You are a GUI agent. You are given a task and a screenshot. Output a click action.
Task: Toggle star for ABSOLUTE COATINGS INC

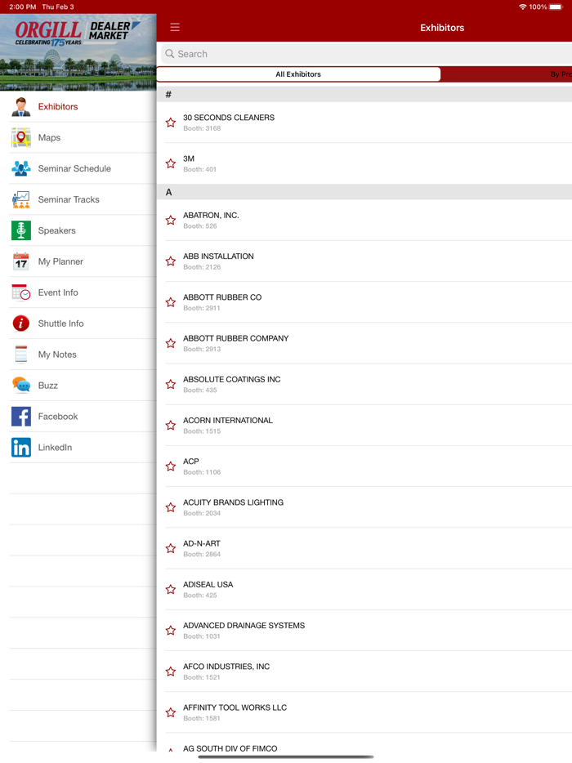[x=171, y=385]
